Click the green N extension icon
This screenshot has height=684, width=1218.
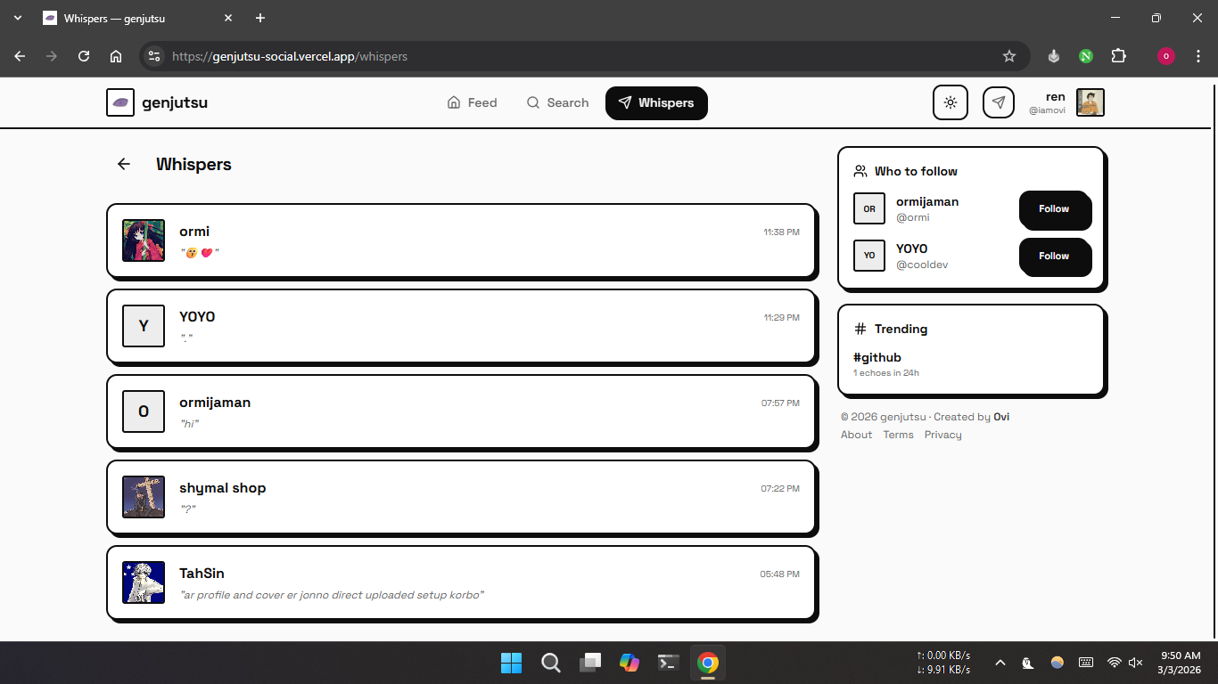point(1086,56)
